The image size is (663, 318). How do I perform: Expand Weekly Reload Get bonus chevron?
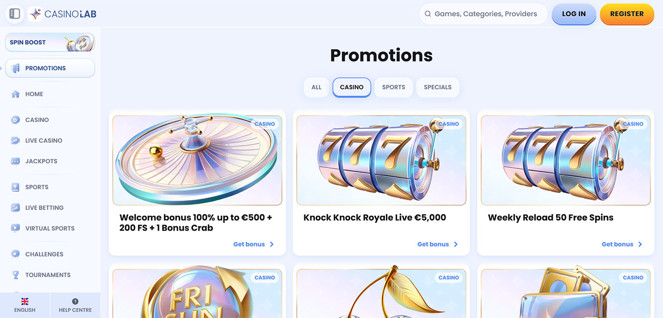pos(640,245)
